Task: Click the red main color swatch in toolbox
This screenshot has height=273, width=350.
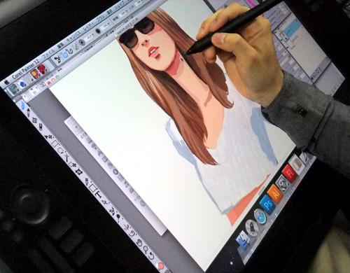Action: pos(161,266)
